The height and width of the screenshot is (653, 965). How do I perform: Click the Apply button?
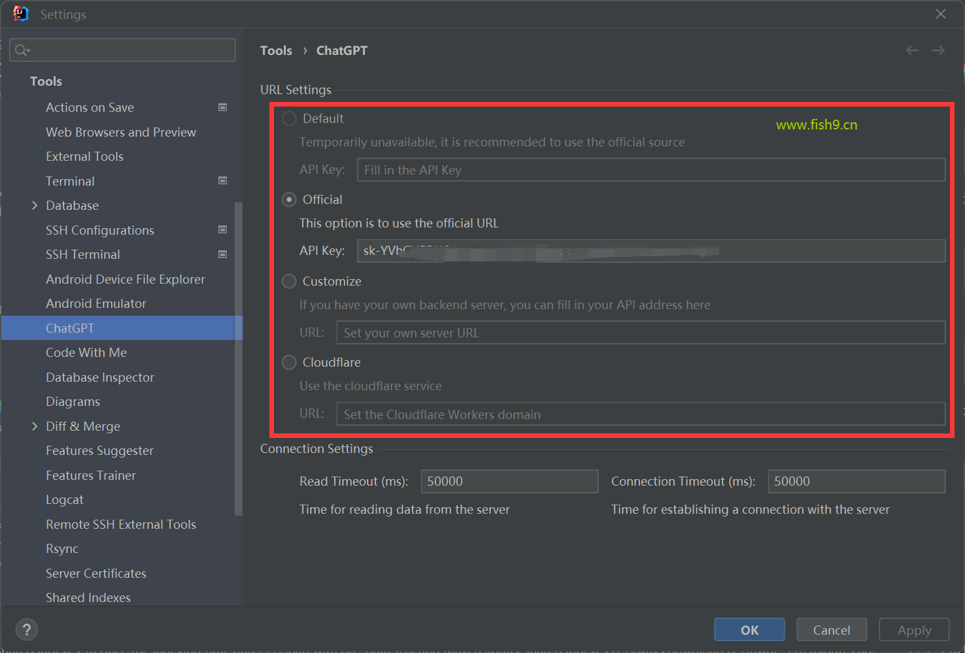[914, 629]
